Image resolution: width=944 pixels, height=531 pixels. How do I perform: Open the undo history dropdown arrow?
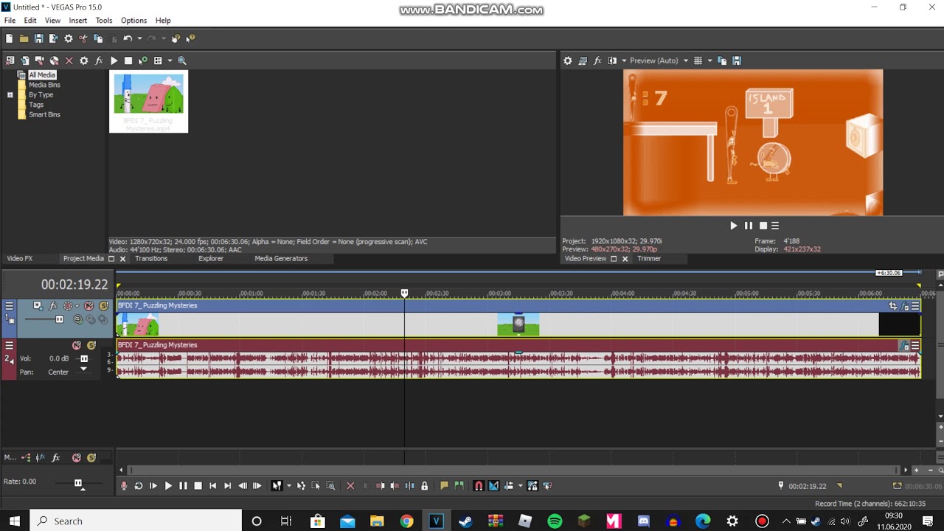(138, 38)
